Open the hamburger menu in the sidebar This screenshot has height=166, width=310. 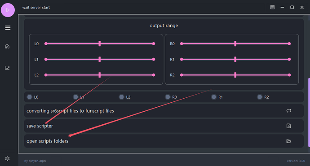(8, 28)
